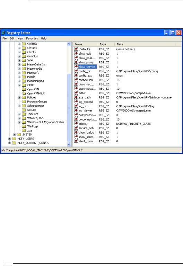This screenshot has height=266, width=183.
Task: Expand the ThinPrint key
Action: coord(19,114)
